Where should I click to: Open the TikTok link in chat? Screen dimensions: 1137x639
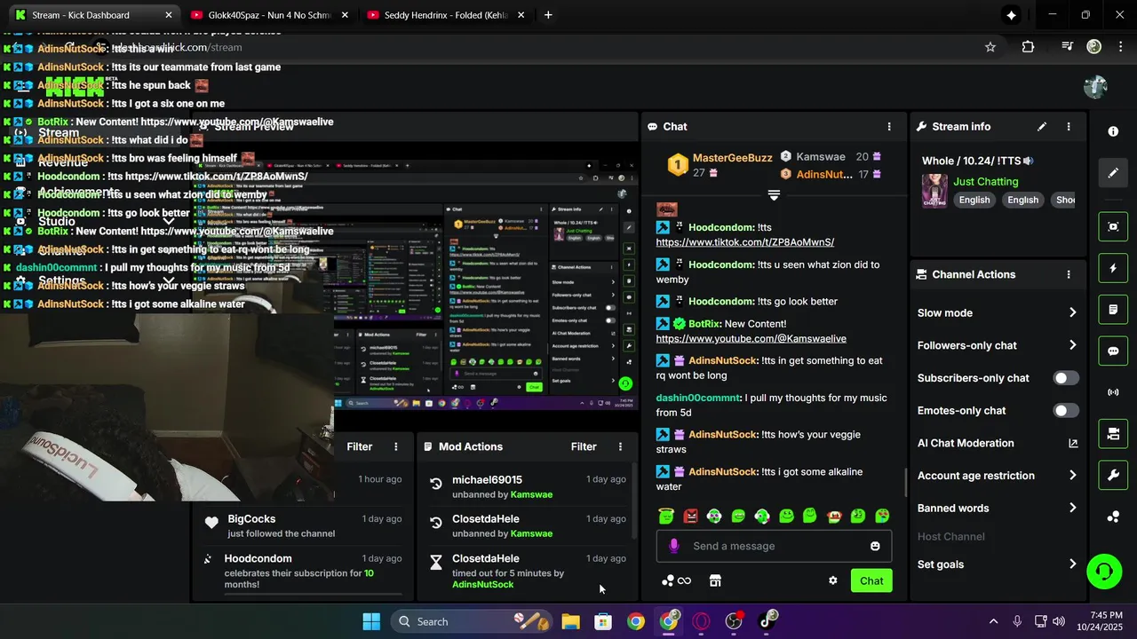click(745, 242)
